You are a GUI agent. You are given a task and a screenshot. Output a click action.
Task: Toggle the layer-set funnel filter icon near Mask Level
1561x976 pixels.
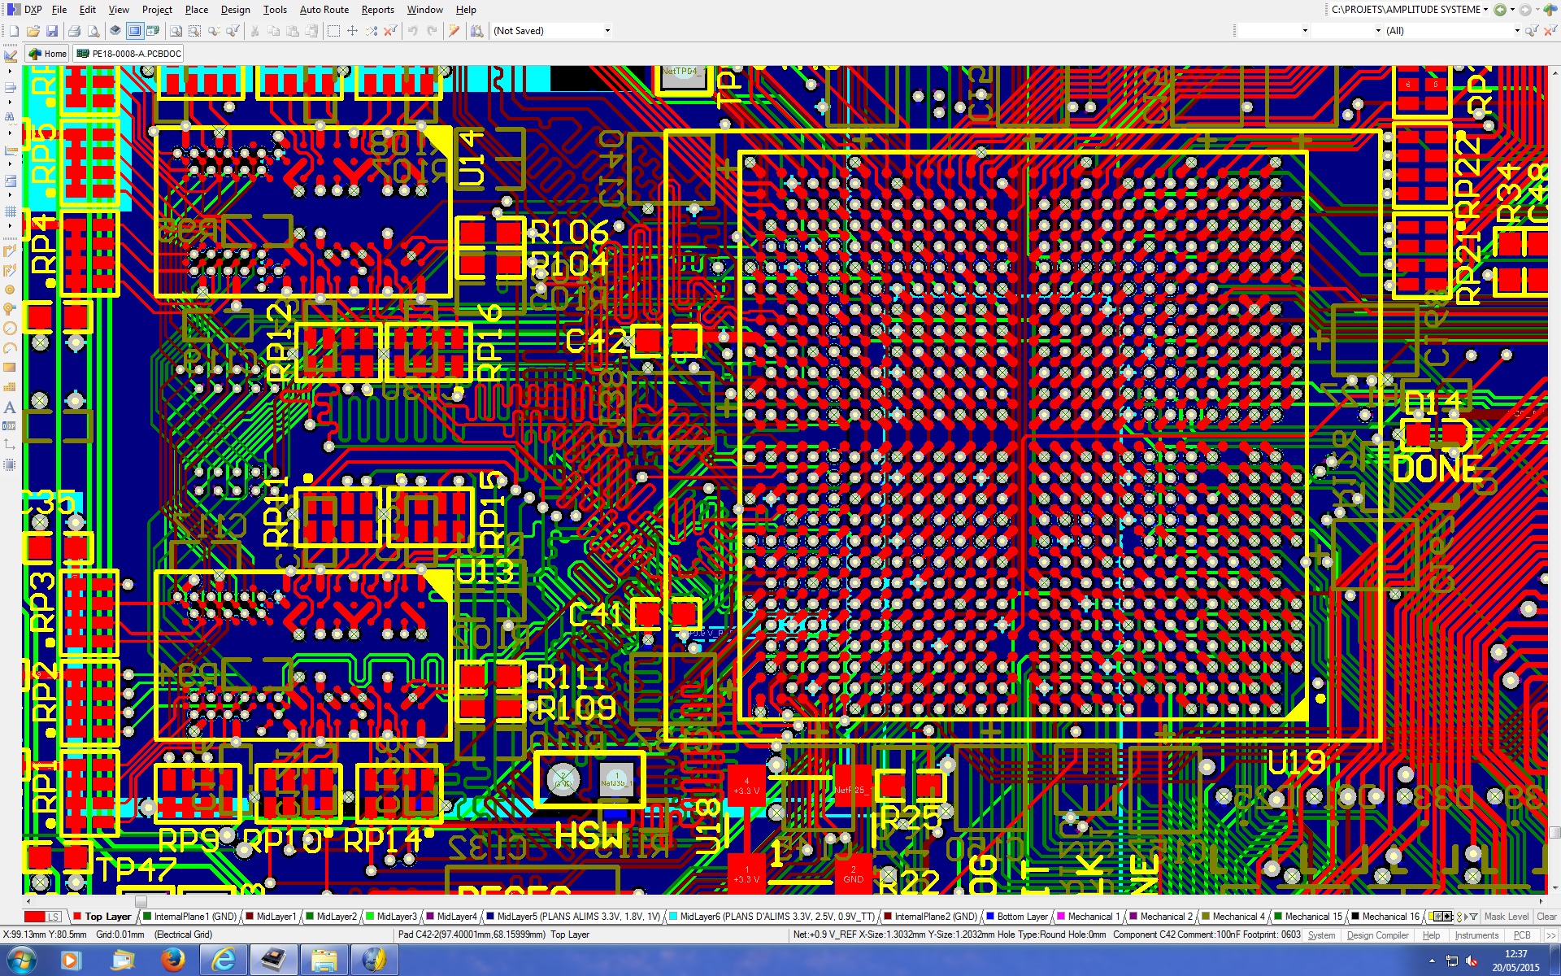click(x=1474, y=917)
